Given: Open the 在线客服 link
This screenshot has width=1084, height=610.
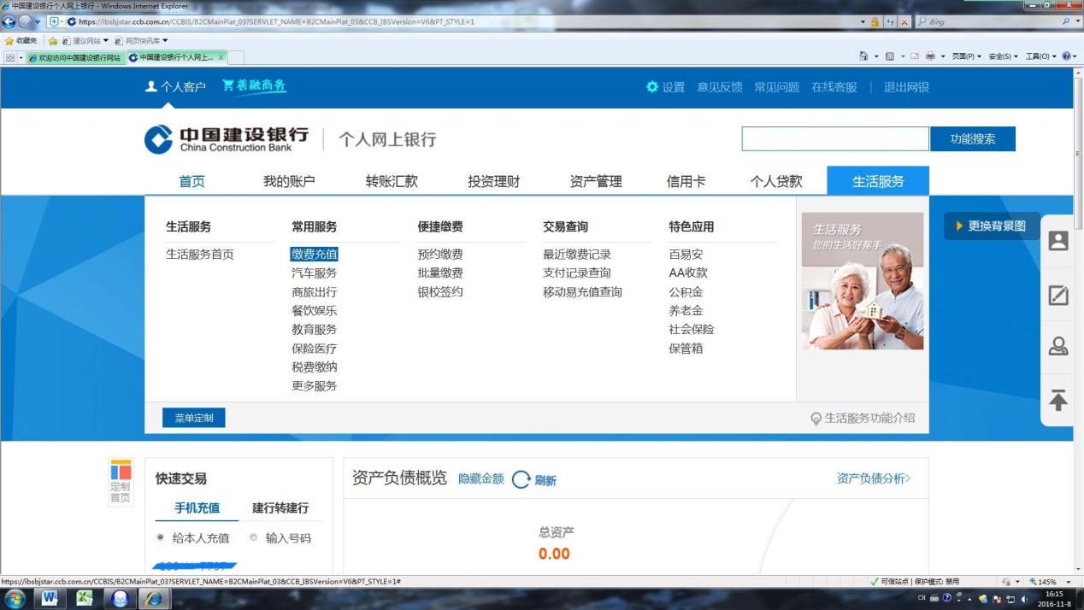Looking at the screenshot, I should (834, 87).
